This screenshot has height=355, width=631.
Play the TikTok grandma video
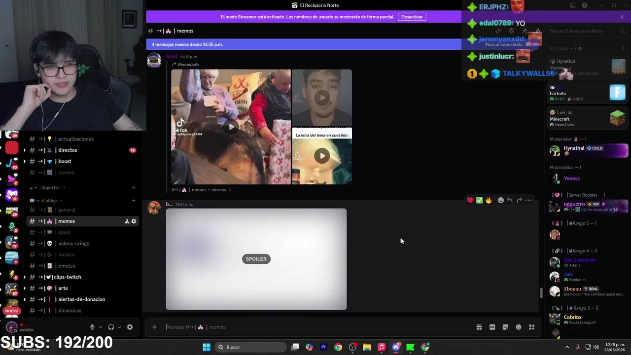click(x=231, y=127)
